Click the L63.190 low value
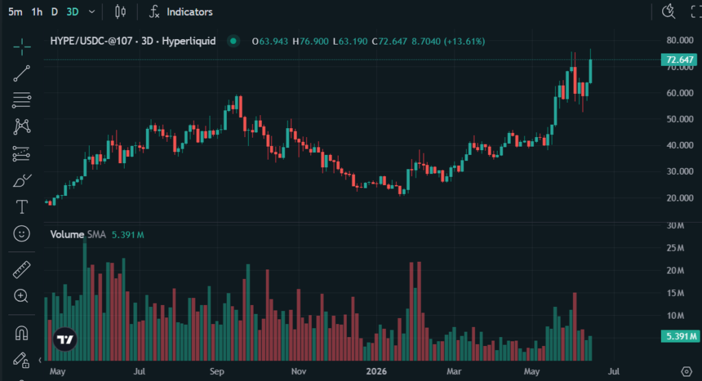702x381 pixels. click(x=350, y=41)
